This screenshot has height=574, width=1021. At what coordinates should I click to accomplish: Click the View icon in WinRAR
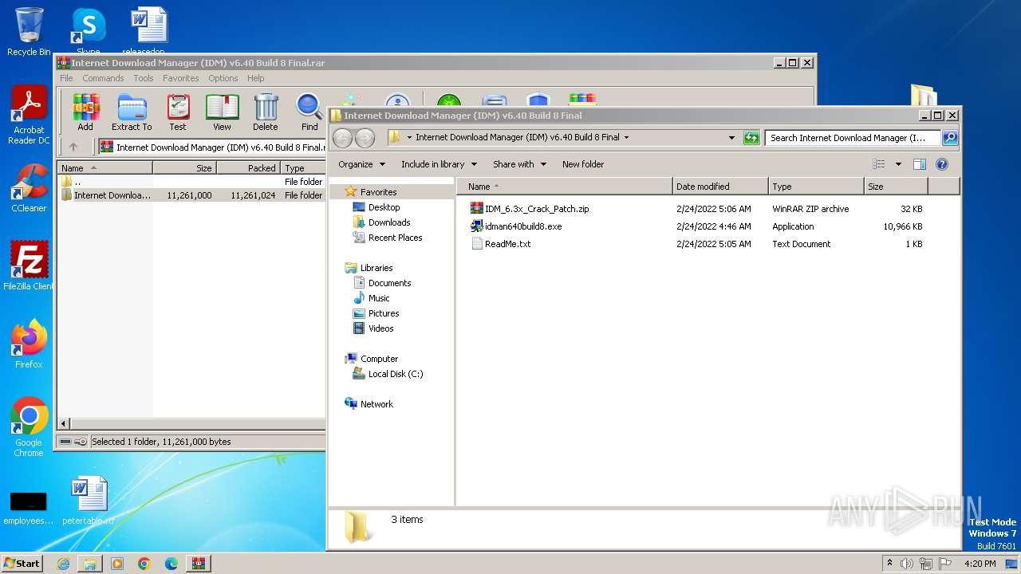tap(222, 112)
